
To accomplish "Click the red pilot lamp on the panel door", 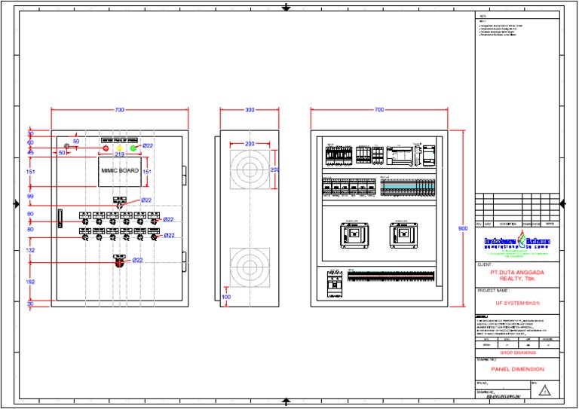I will [x=106, y=148].
